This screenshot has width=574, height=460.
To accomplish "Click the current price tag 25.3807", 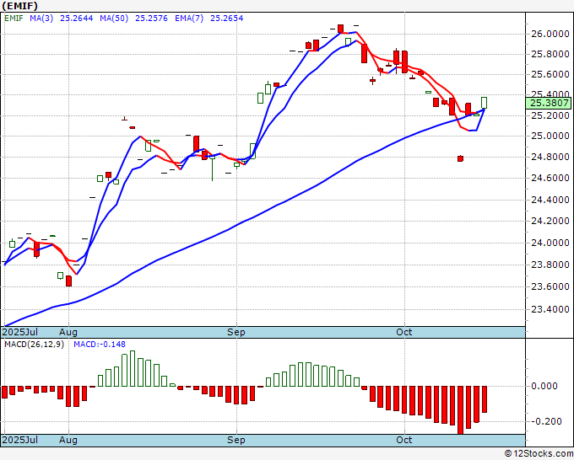I will click(x=549, y=103).
